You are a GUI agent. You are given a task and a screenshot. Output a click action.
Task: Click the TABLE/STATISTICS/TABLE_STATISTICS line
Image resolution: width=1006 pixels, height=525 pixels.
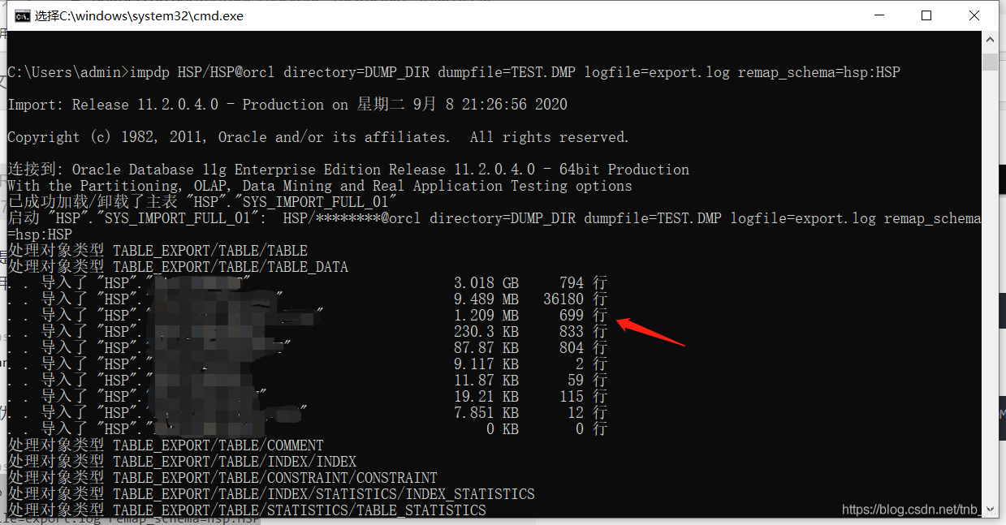point(247,510)
